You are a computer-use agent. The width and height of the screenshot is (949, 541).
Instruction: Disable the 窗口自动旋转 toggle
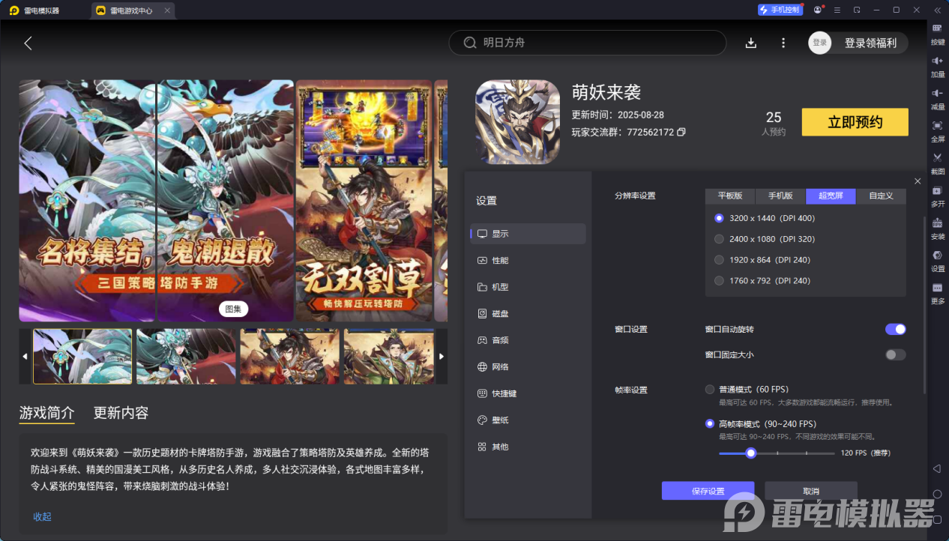point(895,329)
